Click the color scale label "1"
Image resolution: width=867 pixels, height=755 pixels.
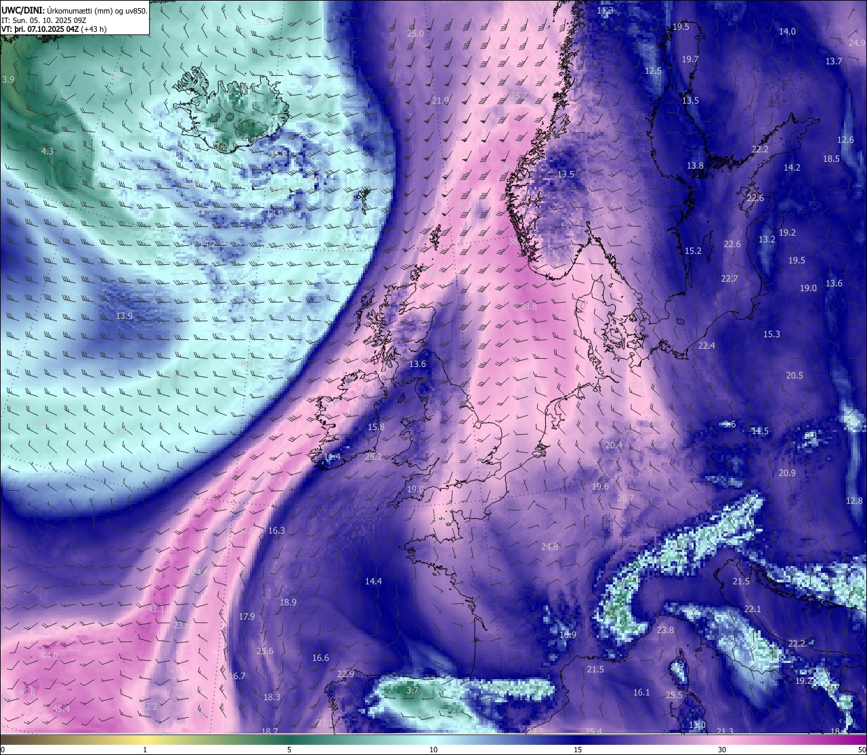click(x=145, y=750)
